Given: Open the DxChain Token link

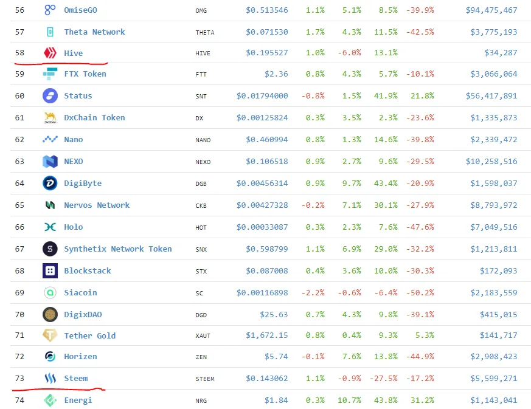Looking at the screenshot, I should tap(94, 117).
